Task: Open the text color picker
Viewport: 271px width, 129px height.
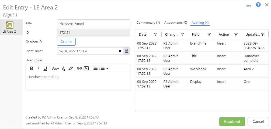Action: tap(64, 69)
